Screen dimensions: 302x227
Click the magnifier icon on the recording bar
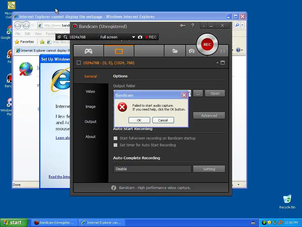click(65, 37)
